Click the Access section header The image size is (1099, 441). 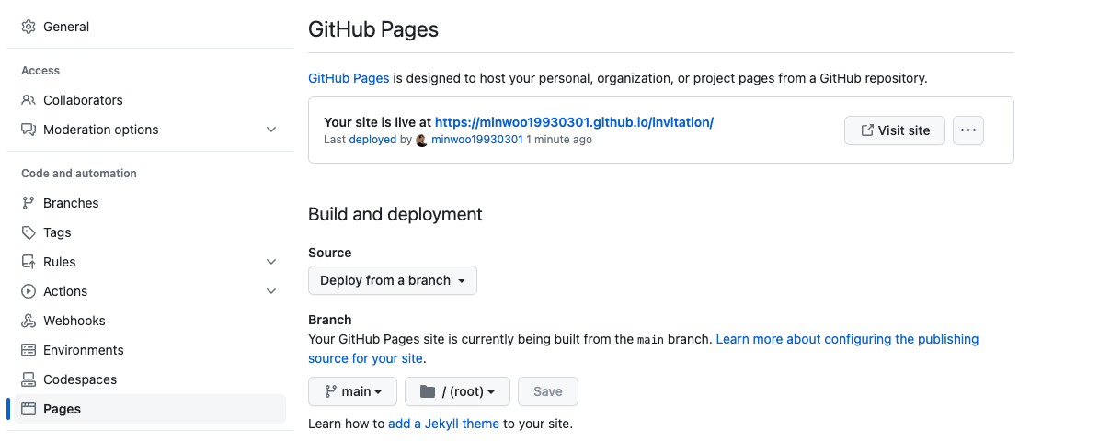40,70
